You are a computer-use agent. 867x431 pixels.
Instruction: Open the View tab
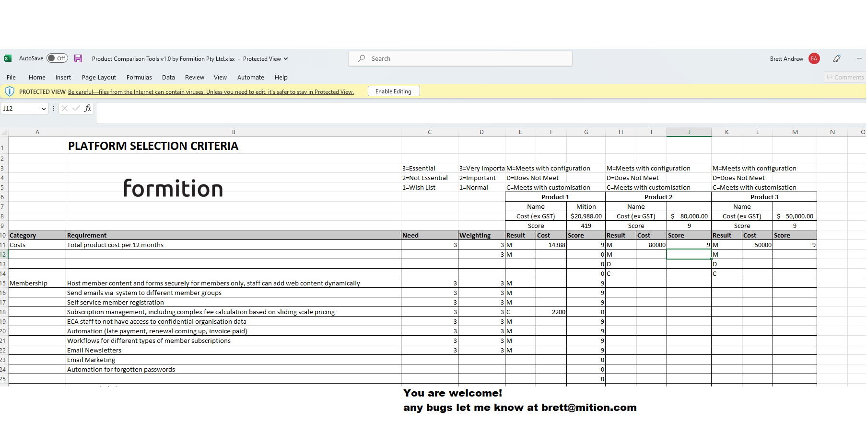click(220, 77)
